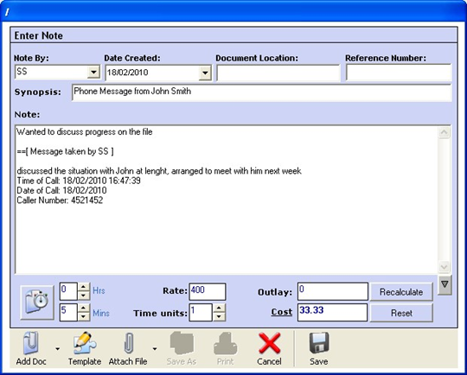Image resolution: width=467 pixels, height=375 pixels.
Task: Save the note with floppy disk icon
Action: pos(319,343)
